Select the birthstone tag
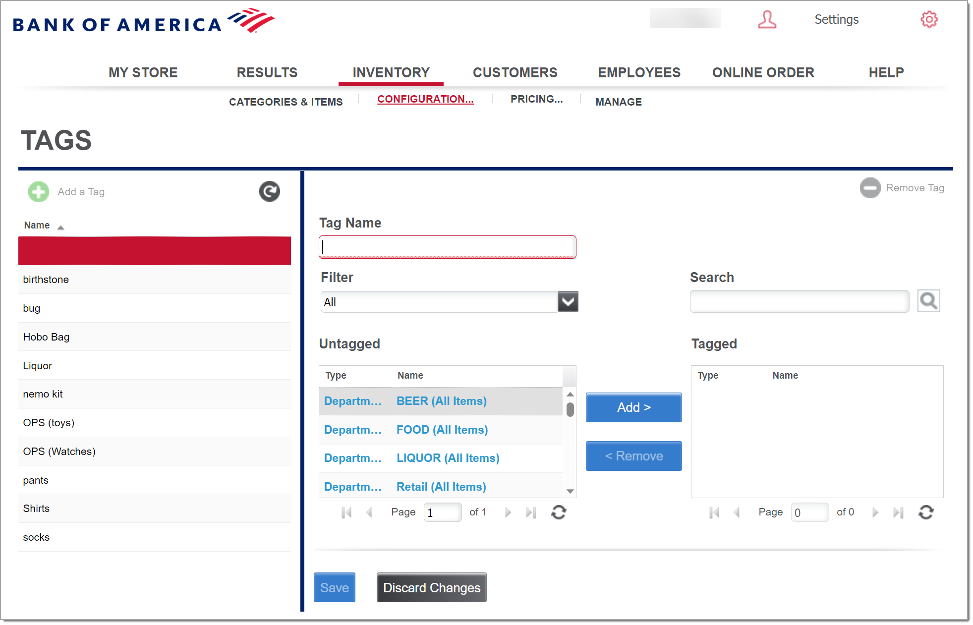 coord(155,280)
